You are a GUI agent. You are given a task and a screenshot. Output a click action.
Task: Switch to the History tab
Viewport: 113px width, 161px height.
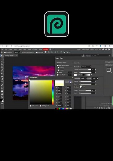88,56
